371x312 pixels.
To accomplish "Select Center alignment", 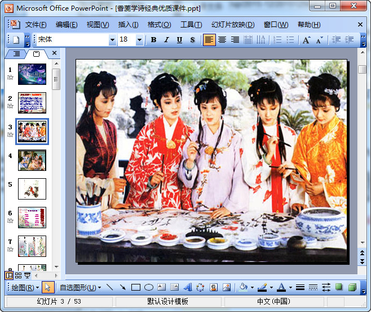I will click(222, 39).
